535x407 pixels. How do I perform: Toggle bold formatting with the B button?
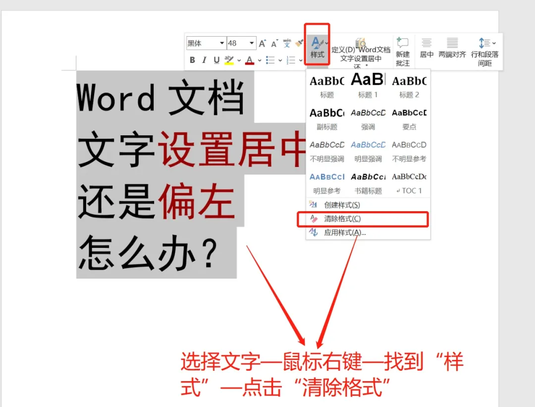click(x=192, y=60)
